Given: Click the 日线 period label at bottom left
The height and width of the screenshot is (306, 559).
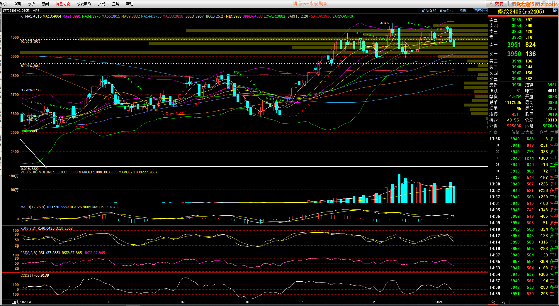Looking at the screenshot, I should pos(15,302).
